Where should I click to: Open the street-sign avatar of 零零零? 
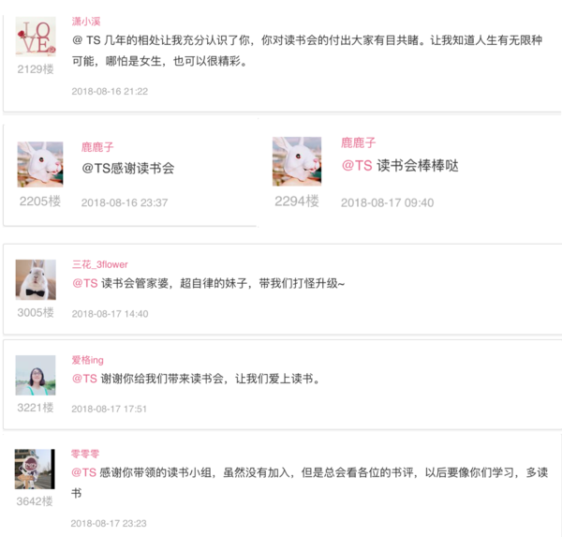coord(35,470)
